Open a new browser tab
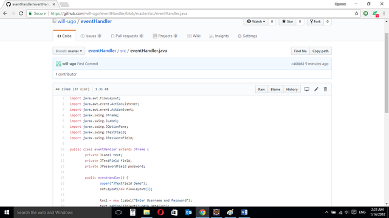 click(64, 4)
